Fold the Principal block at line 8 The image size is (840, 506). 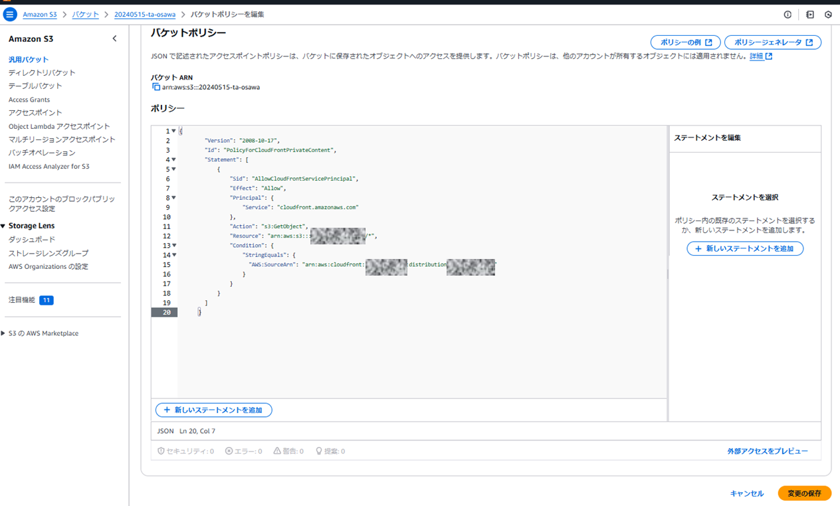coord(174,198)
